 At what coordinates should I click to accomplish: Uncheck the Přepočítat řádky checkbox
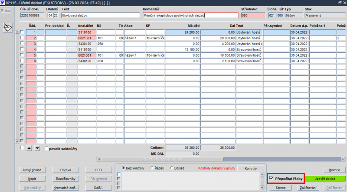(x=272, y=178)
